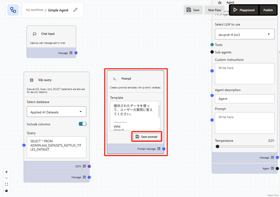Inspect the Prompt message output icon

159,149
